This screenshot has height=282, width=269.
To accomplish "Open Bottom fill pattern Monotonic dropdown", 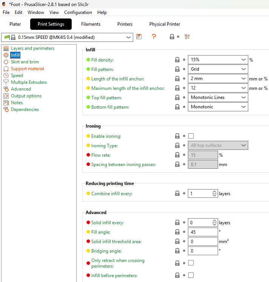I will coord(218,107).
